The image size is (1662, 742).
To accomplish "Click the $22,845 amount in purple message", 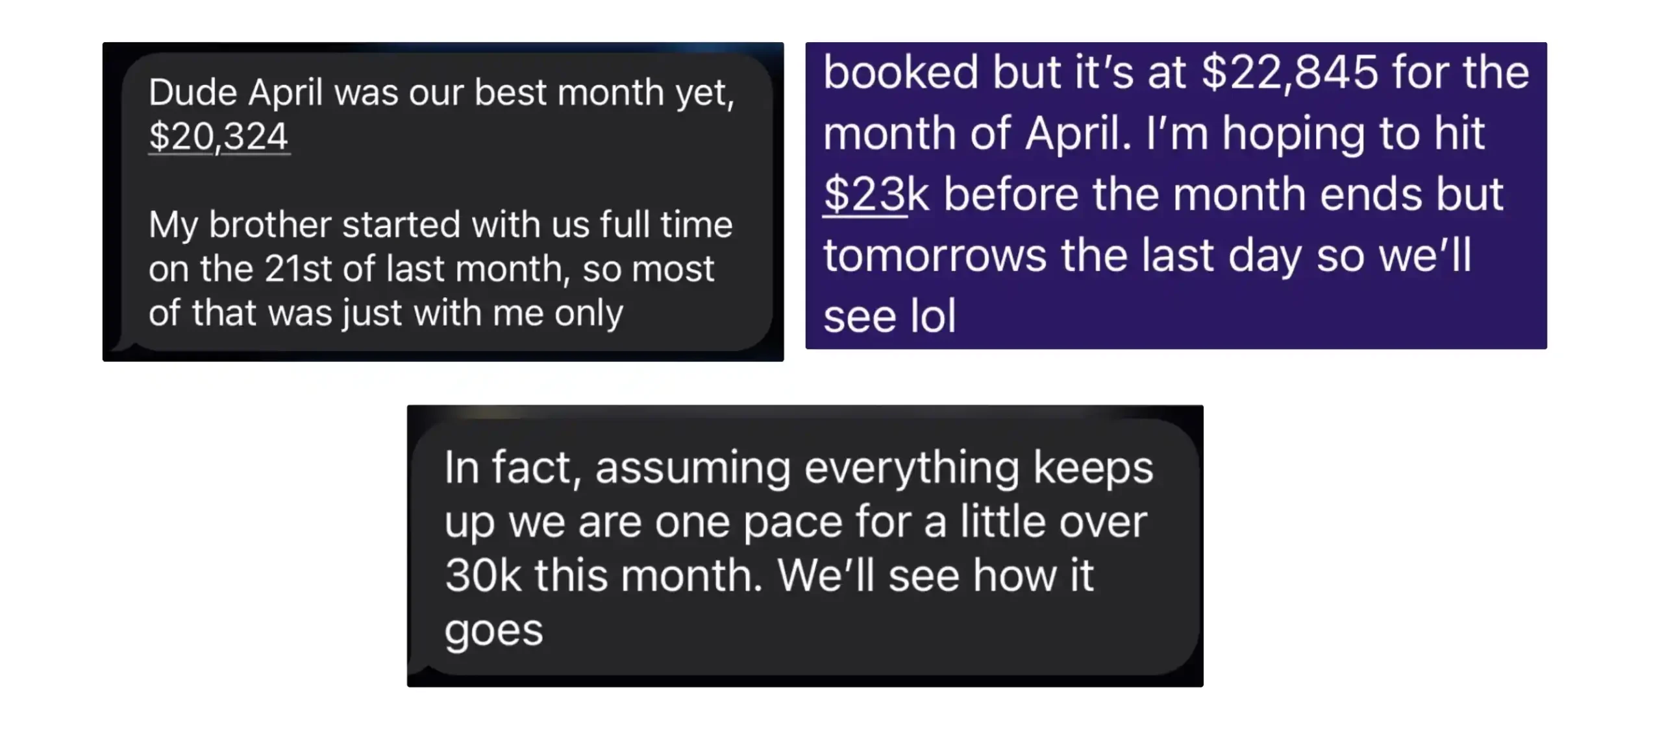I will coord(1289,72).
